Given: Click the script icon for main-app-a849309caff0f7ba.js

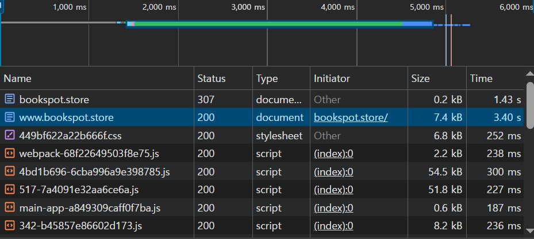Looking at the screenshot, I should pyautogui.click(x=10, y=208).
